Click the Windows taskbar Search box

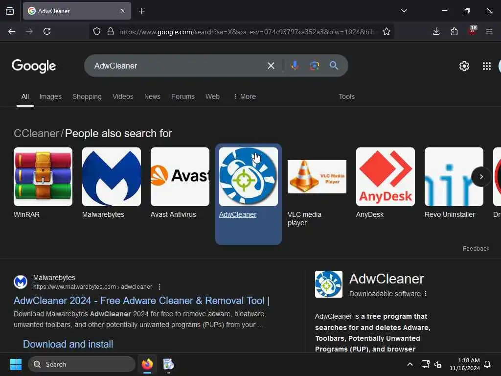pyautogui.click(x=82, y=364)
